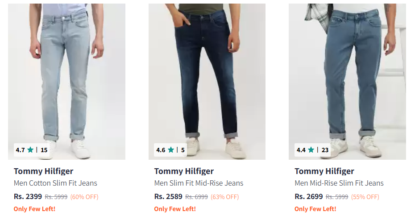
Task: Open Men Slim Fit Mid-Rise Jeans title
Action: [x=199, y=183]
